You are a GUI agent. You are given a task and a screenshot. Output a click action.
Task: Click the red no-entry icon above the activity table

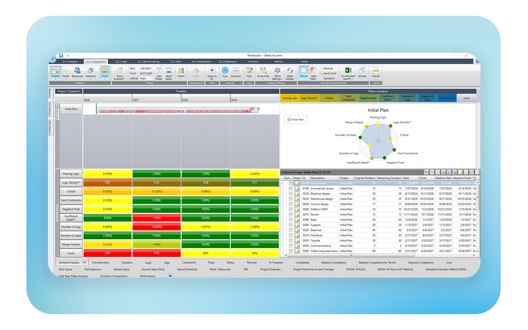click(x=471, y=172)
